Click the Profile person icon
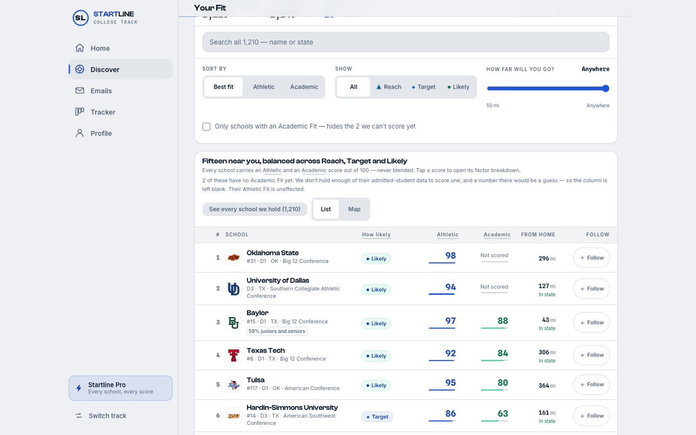 click(x=80, y=133)
